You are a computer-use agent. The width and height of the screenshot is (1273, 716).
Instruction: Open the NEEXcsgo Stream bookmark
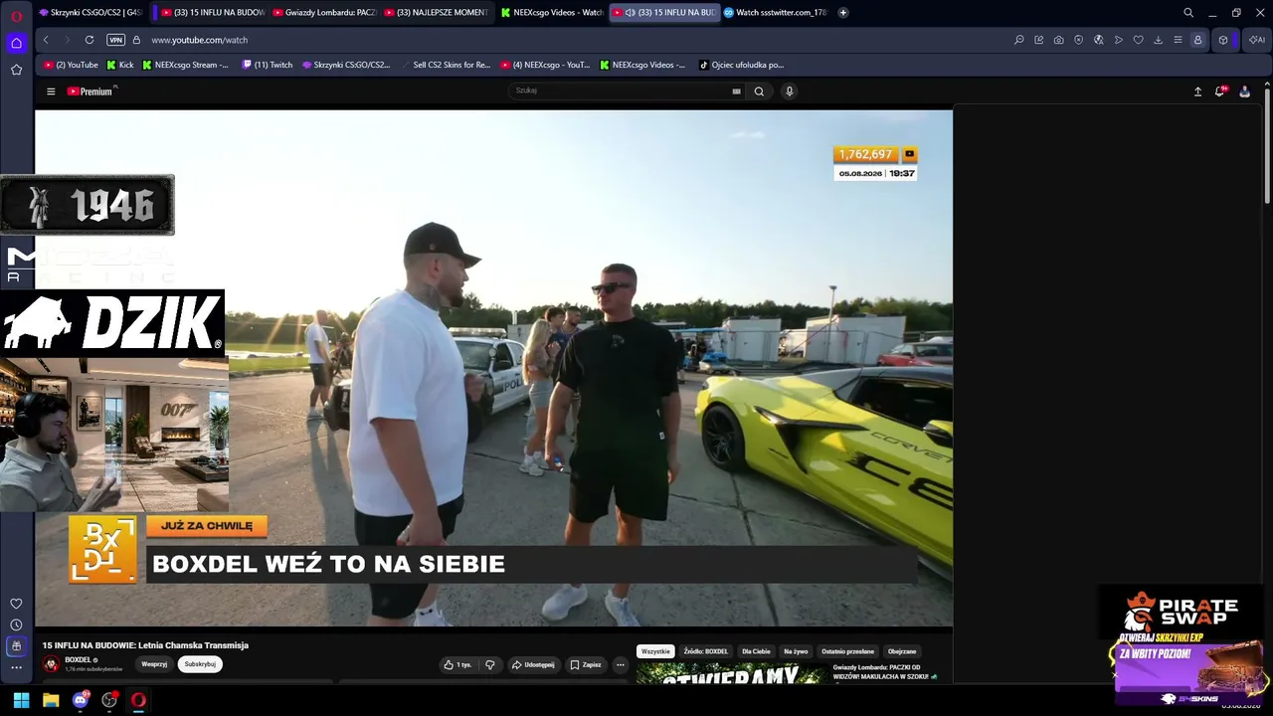186,65
